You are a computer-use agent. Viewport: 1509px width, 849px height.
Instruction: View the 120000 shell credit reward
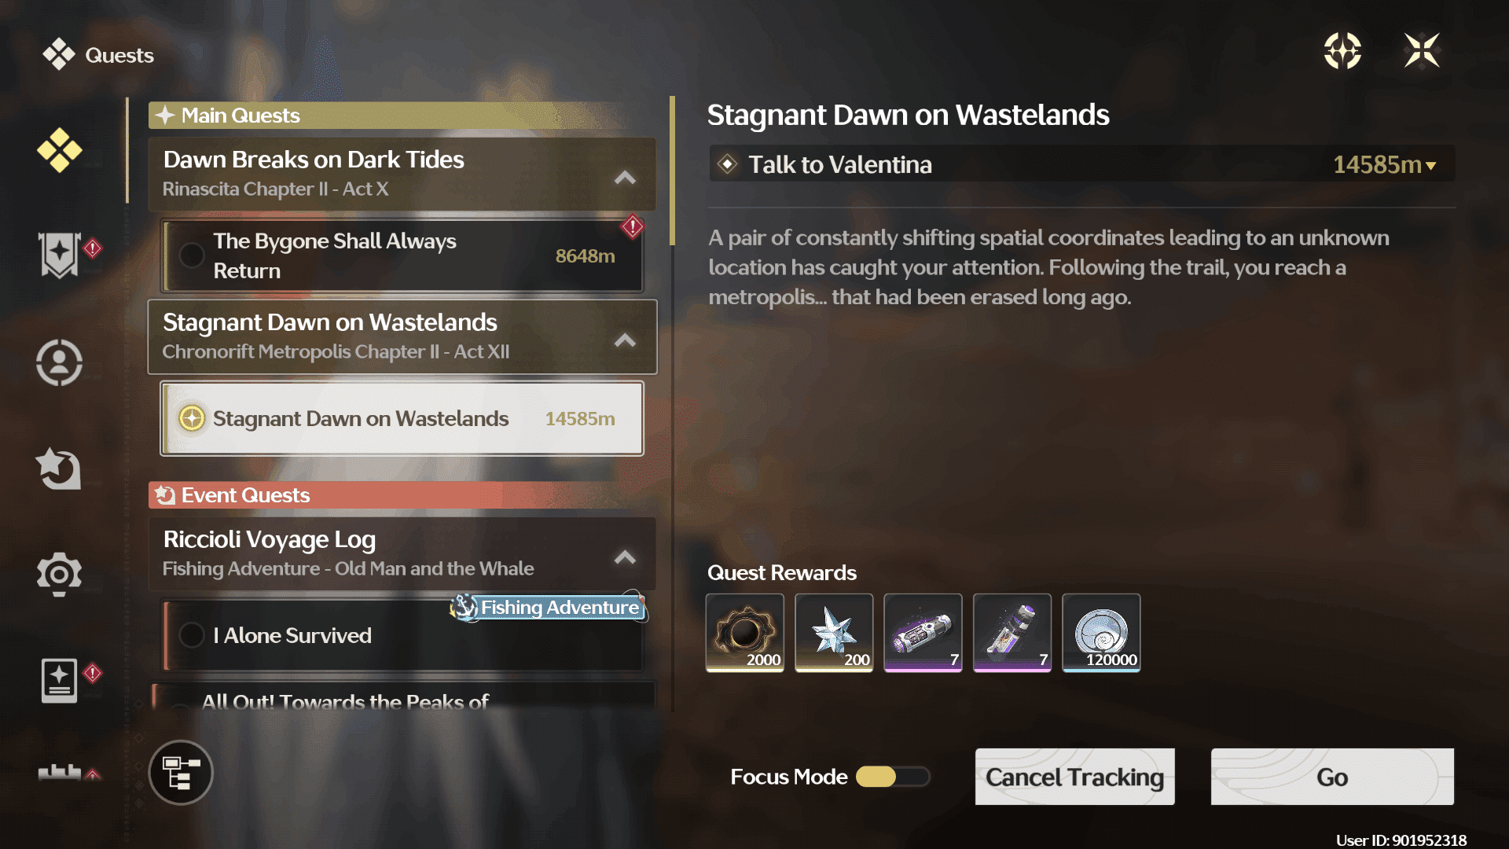click(1101, 633)
